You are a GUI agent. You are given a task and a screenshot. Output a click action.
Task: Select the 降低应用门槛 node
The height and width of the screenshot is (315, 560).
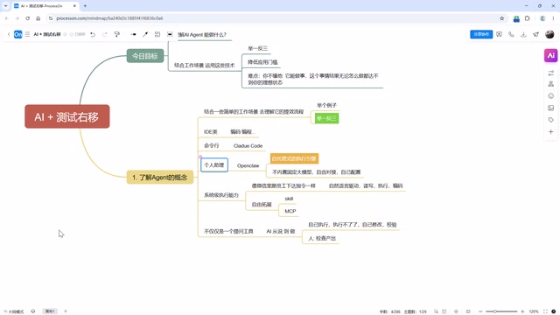[262, 62]
